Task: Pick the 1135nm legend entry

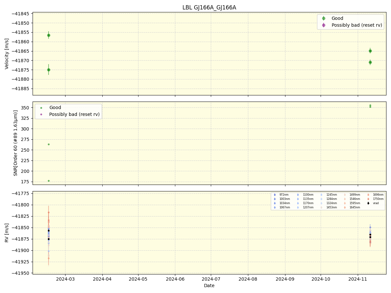Action: (x=305, y=199)
